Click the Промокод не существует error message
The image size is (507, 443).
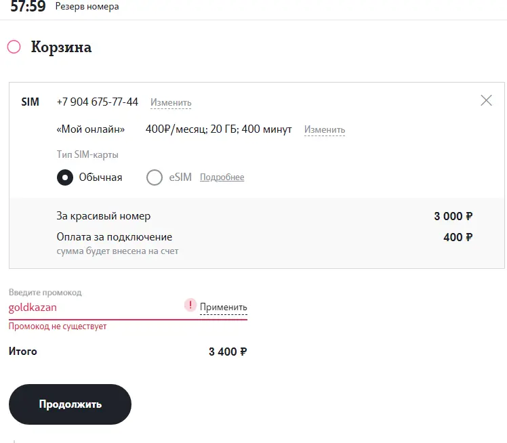pos(58,326)
